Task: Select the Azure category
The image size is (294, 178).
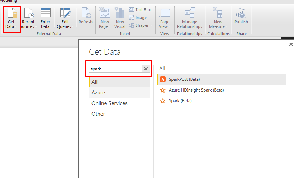Action: coord(98,93)
